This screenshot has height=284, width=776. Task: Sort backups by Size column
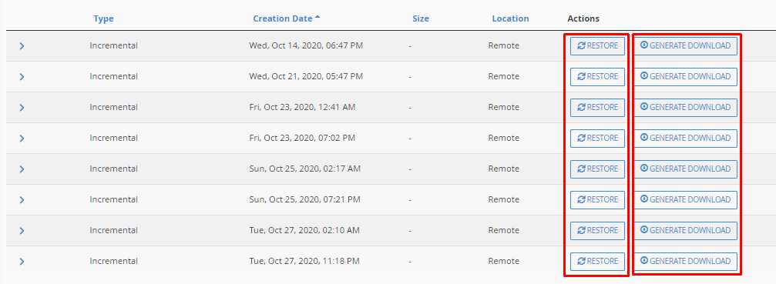pos(421,18)
